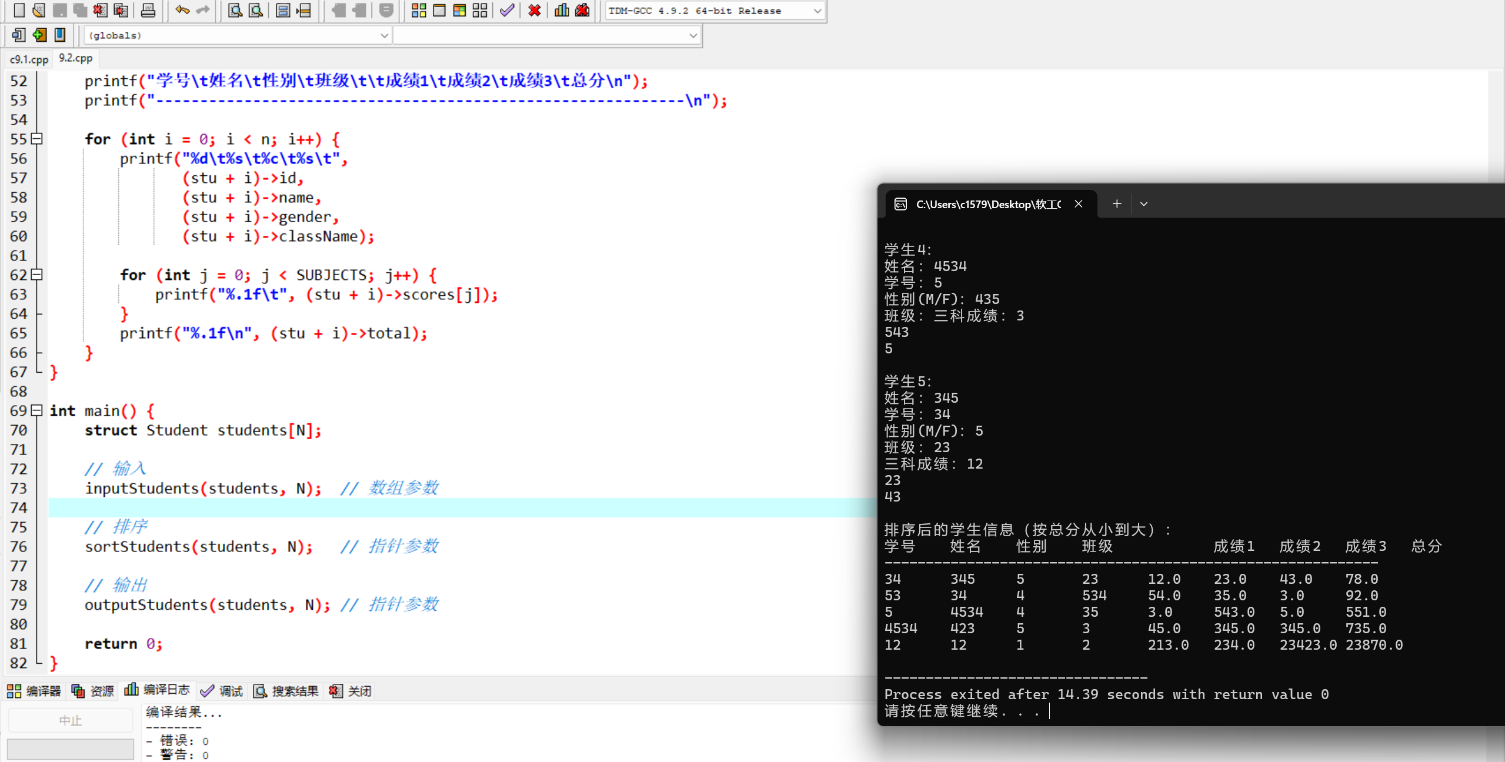Collapse the inner loop fold at line 62
The width and height of the screenshot is (1505, 762).
[36, 275]
